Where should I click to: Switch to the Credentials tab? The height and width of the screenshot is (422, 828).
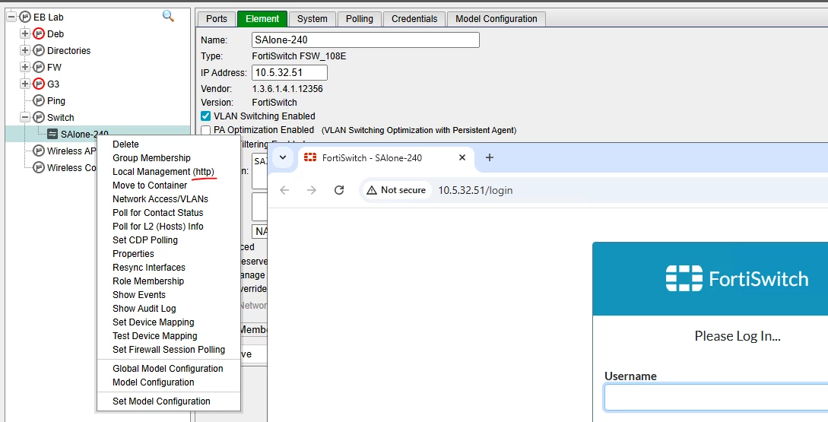414,19
